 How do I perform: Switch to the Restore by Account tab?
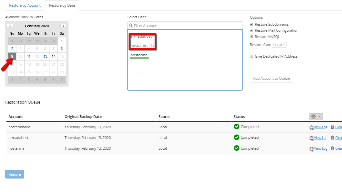25,5
